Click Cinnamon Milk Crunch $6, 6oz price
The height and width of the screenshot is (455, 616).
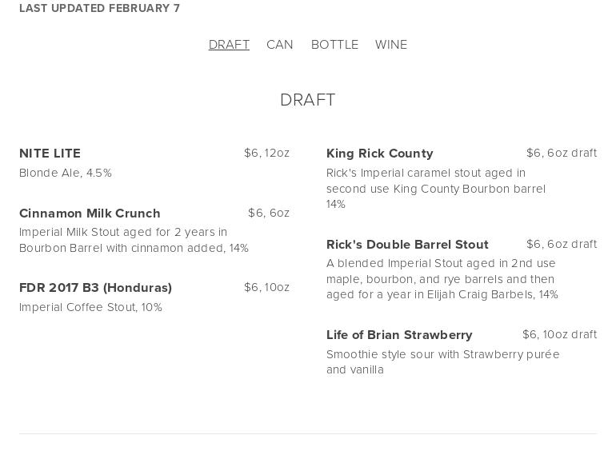(269, 213)
